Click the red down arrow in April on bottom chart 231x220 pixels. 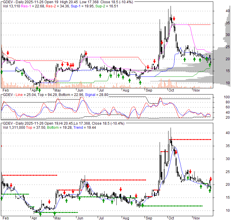point(49,201)
